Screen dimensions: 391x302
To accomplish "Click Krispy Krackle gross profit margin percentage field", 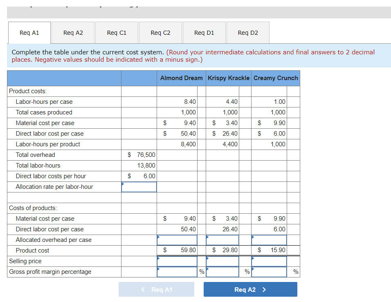I will [222, 272].
